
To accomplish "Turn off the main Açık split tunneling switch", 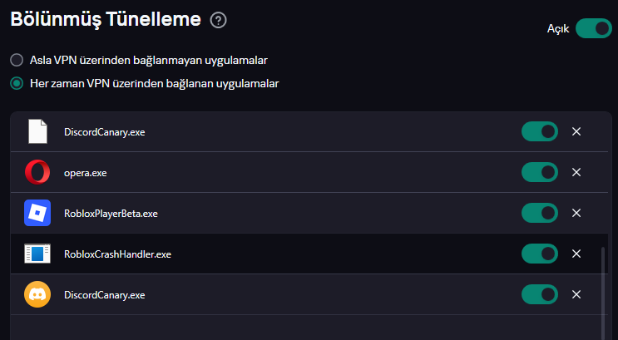I will [593, 28].
